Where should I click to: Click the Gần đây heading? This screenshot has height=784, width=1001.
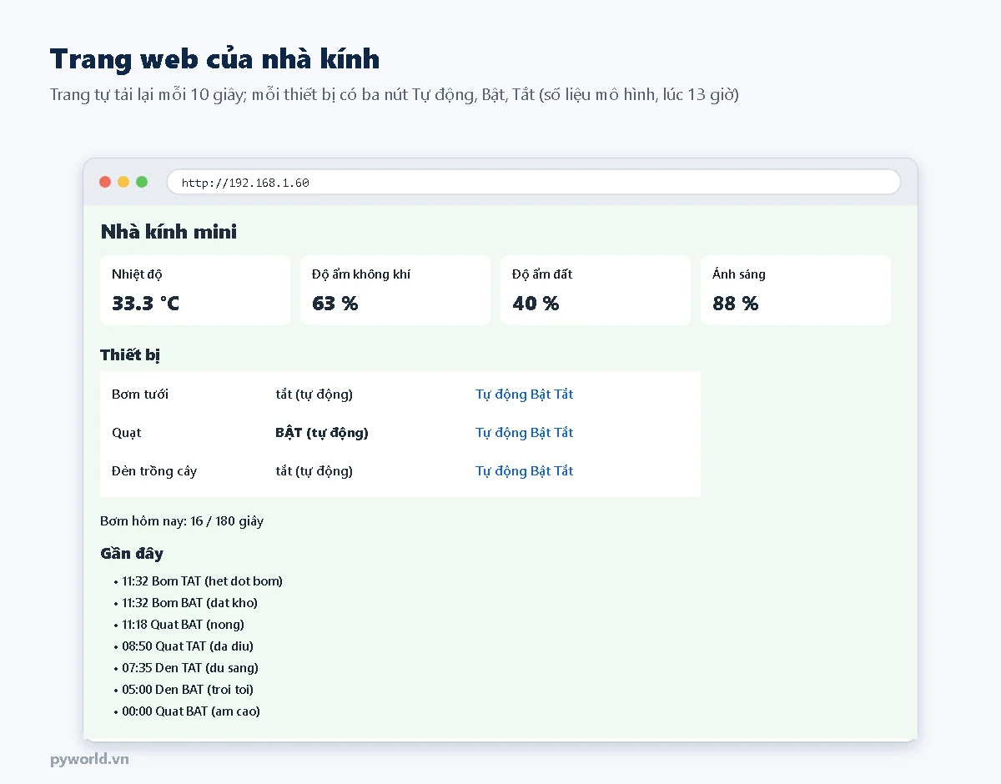[132, 554]
